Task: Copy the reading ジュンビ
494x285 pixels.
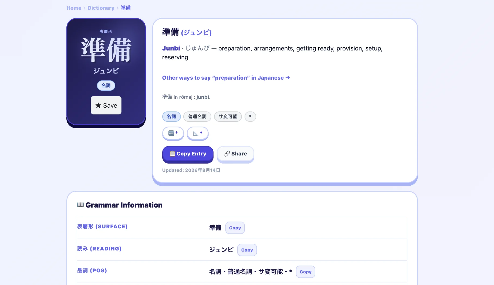Action: pos(247,250)
